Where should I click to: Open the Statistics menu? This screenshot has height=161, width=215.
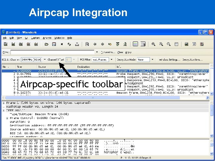(59, 38)
